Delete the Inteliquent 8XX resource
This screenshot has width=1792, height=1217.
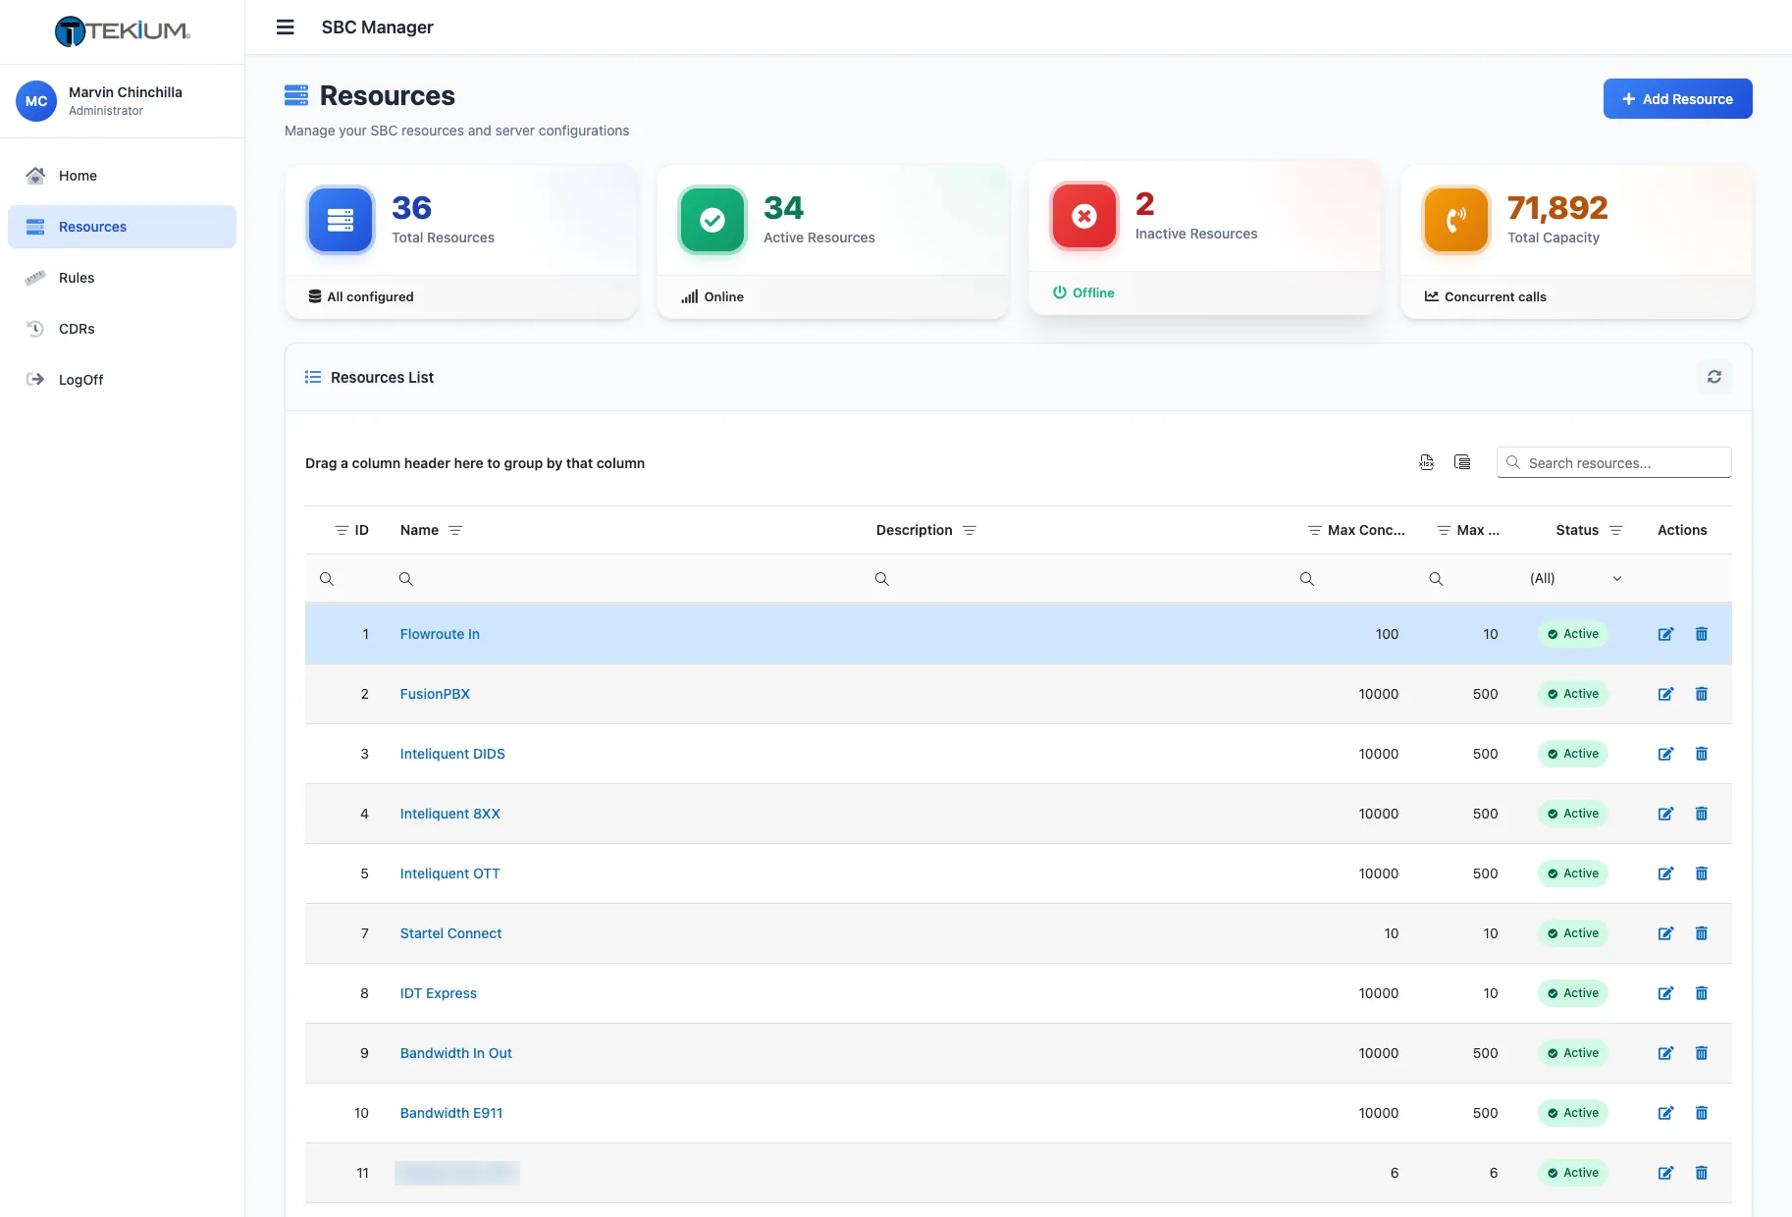pyautogui.click(x=1702, y=814)
